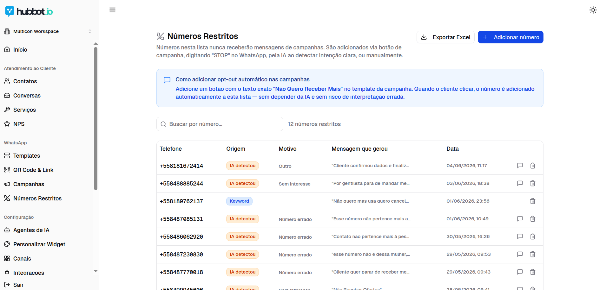View message for +558487230830 row
The height and width of the screenshot is (290, 599).
(520, 254)
